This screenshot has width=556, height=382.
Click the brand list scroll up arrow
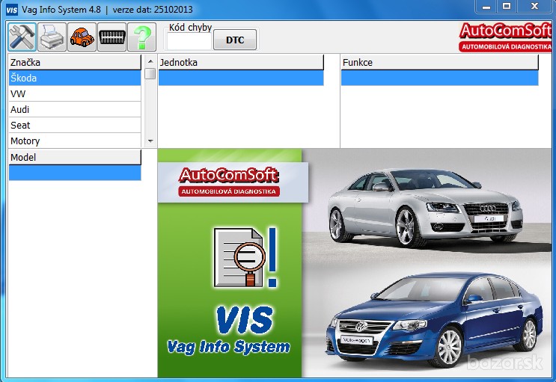pos(150,61)
